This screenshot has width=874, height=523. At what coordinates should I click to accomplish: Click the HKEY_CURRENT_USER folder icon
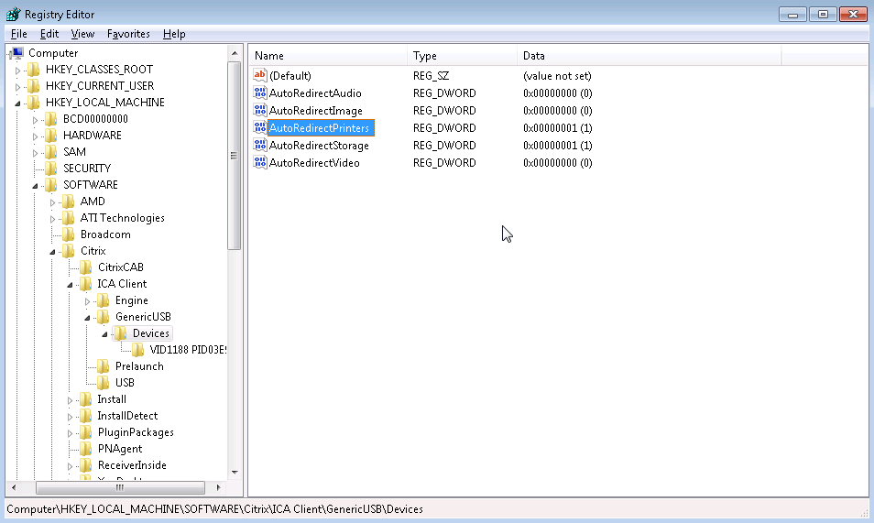point(34,86)
